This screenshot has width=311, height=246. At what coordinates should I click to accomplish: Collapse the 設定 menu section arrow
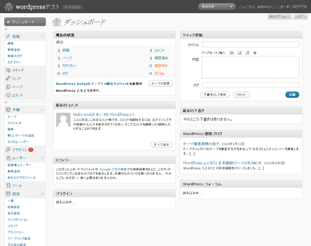pos(42,194)
